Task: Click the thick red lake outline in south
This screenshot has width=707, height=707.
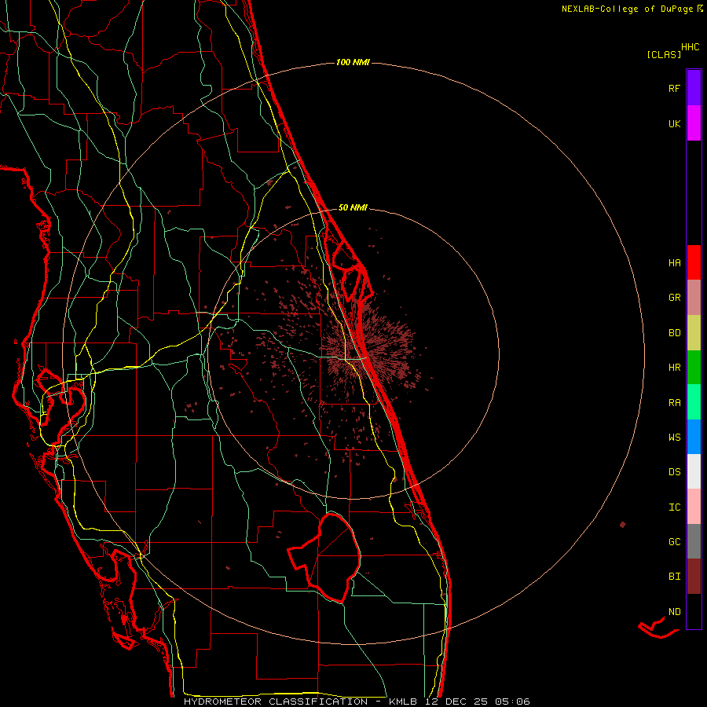Action: click(324, 557)
